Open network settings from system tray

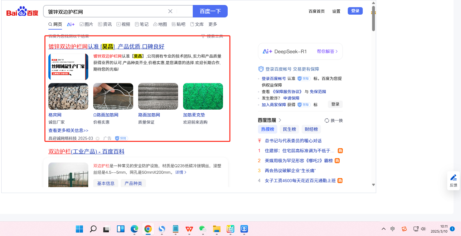coord(416,229)
